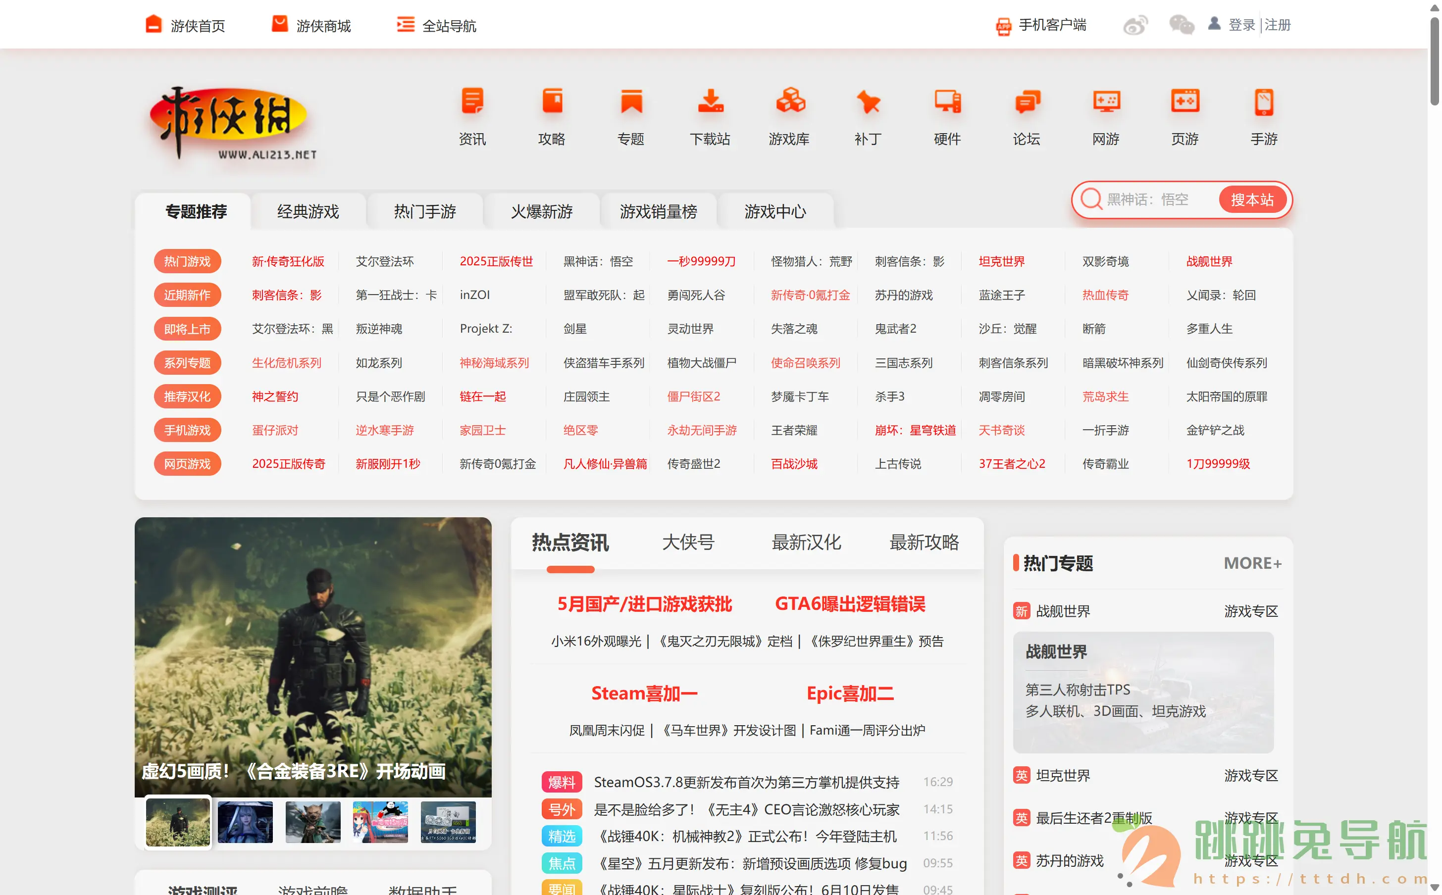Open the 网游 online games icon
Screen dimensions: 1442x895
pos(1106,102)
